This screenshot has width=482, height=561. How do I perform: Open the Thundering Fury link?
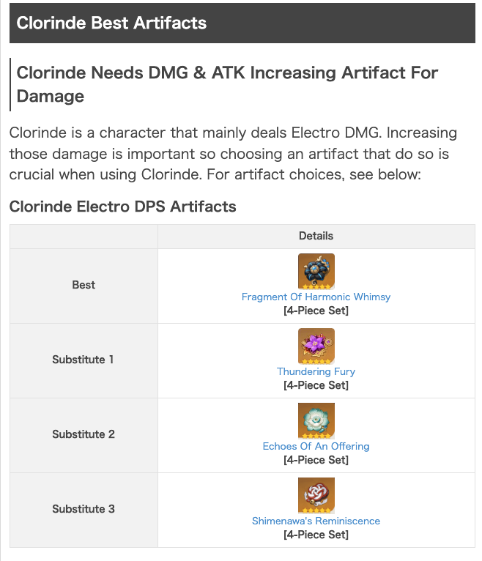point(316,372)
